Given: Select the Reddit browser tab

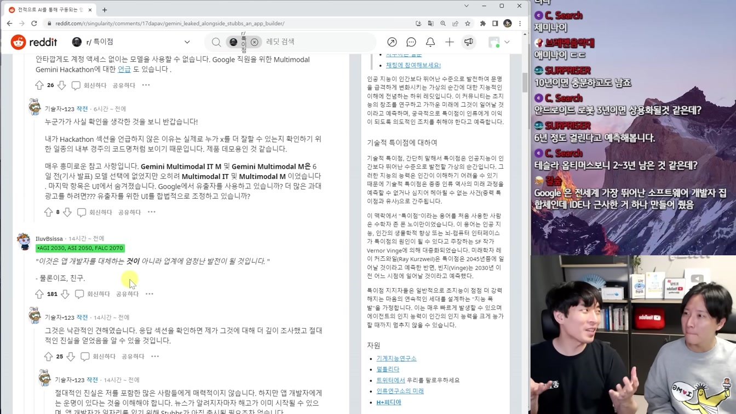Looking at the screenshot, I should (50, 9).
